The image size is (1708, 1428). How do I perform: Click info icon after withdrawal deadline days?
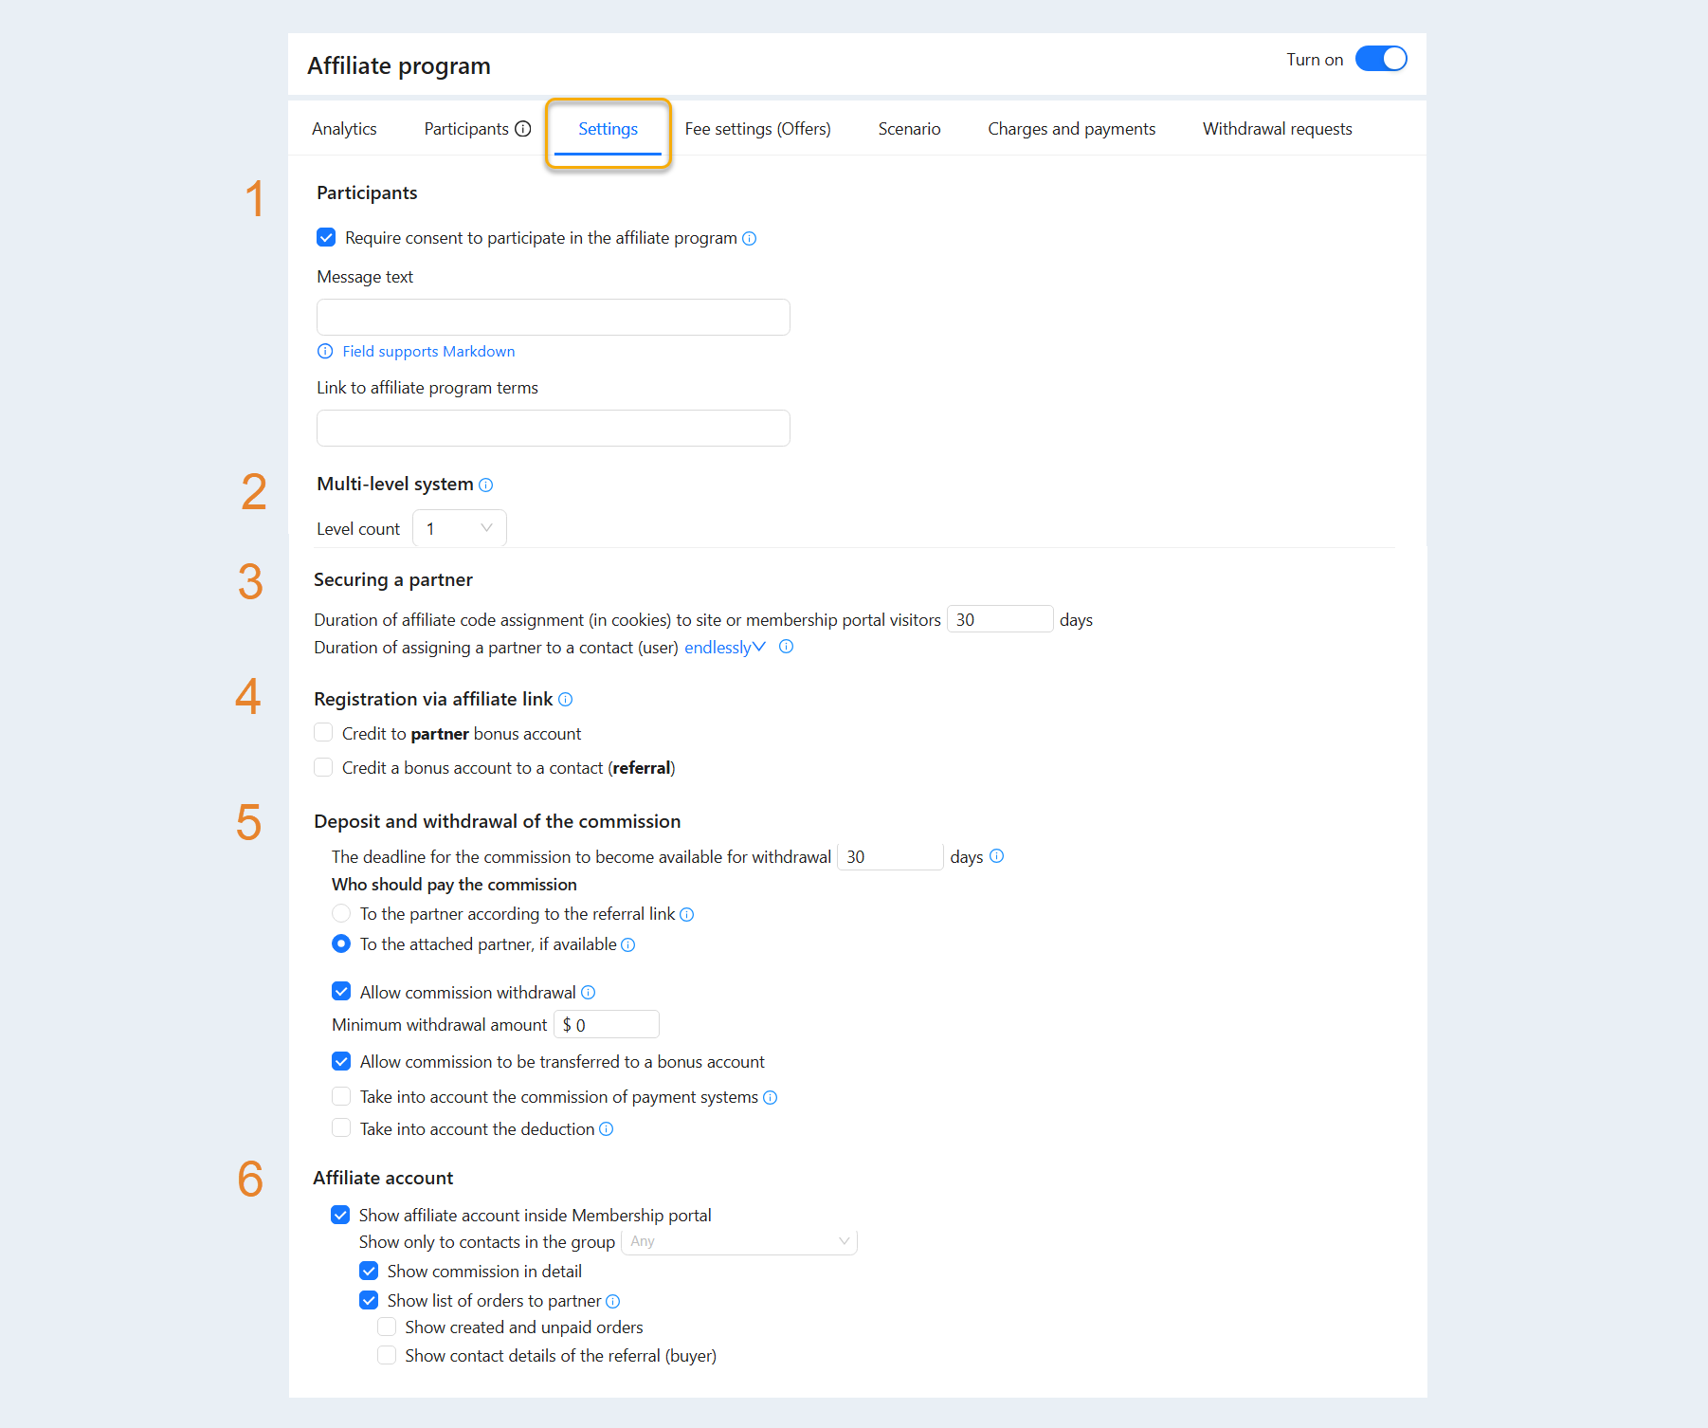tap(996, 856)
